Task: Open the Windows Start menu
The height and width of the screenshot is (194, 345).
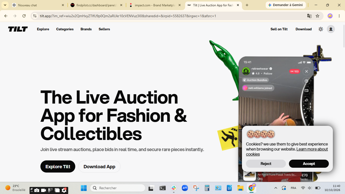Action: (x=84, y=188)
